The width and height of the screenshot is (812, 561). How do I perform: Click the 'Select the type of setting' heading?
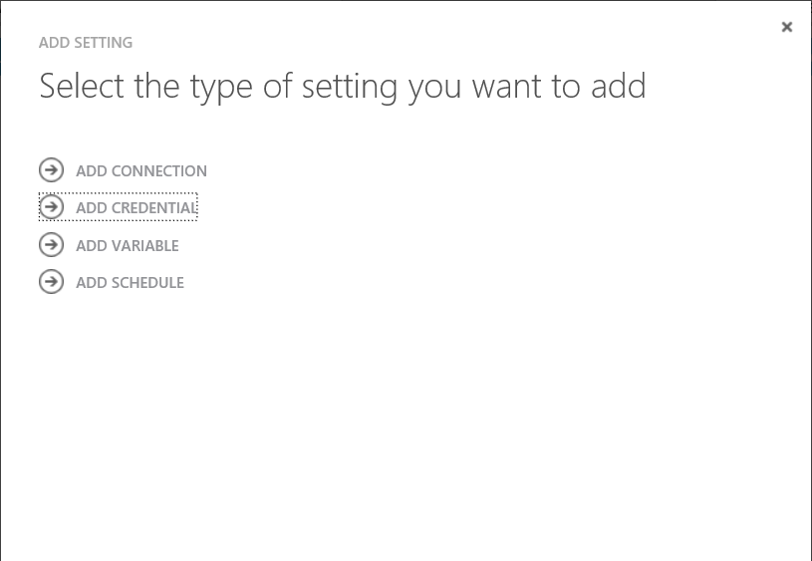(x=343, y=87)
